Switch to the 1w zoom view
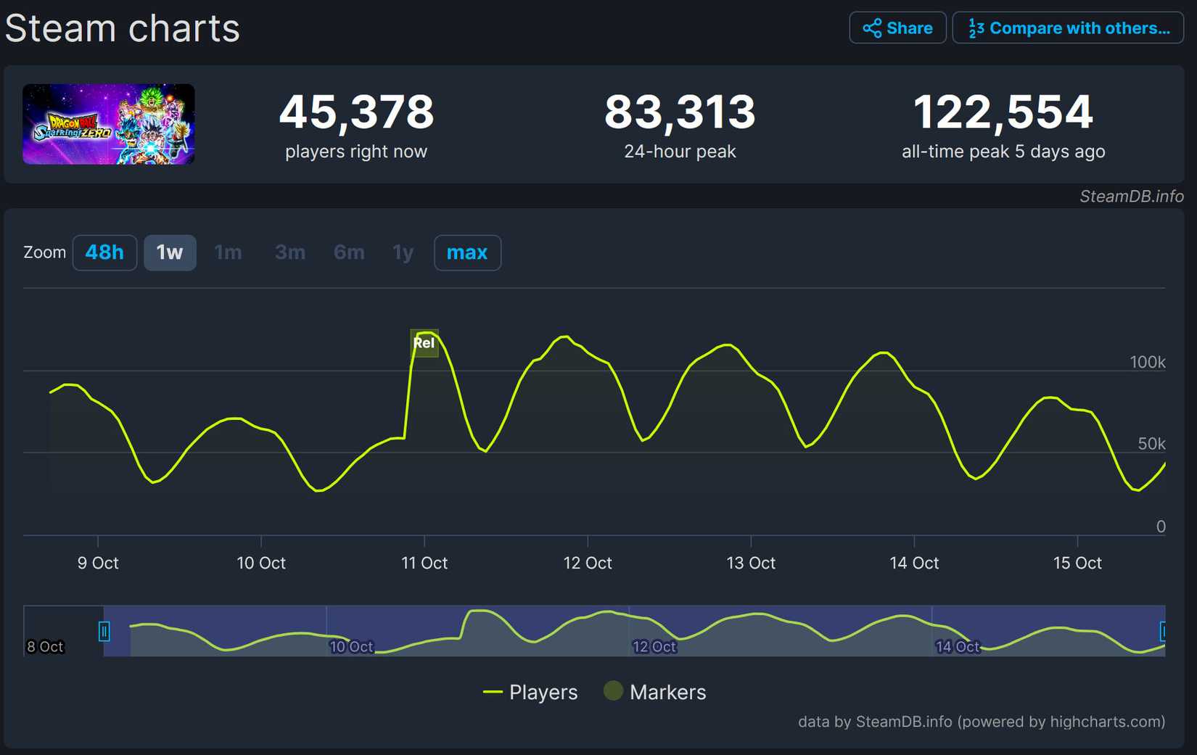Screen dimensions: 1197x755 (170, 252)
